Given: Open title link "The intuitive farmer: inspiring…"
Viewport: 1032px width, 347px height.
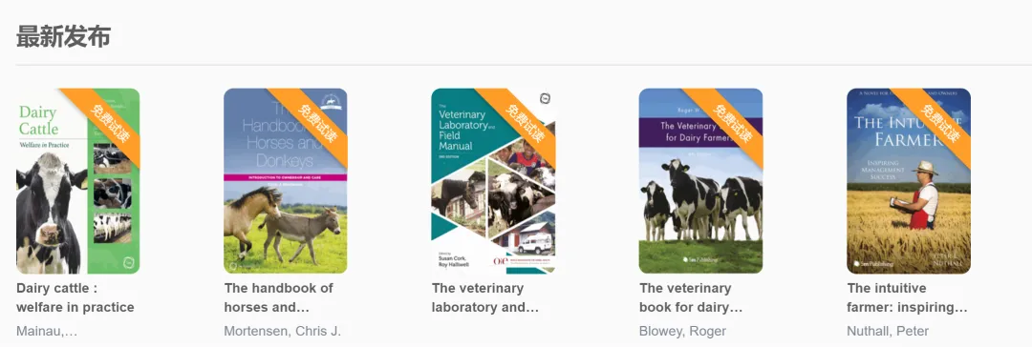Looking at the screenshot, I should point(908,297).
